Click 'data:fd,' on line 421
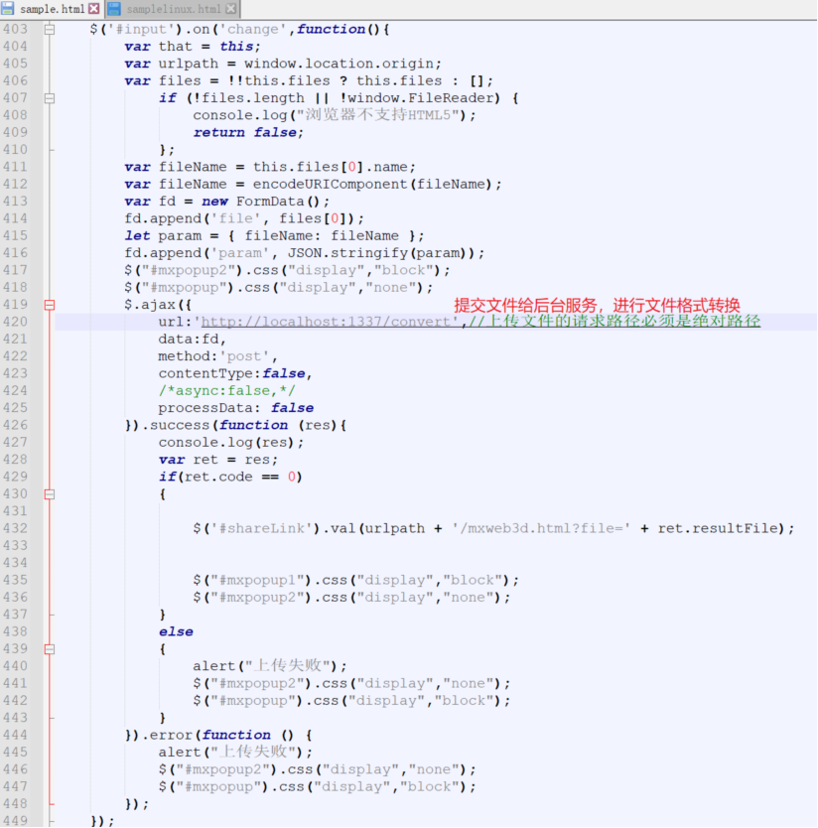 [193, 339]
